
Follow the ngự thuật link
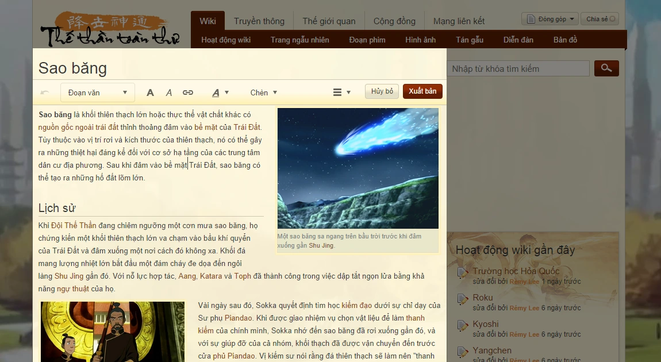point(73,288)
